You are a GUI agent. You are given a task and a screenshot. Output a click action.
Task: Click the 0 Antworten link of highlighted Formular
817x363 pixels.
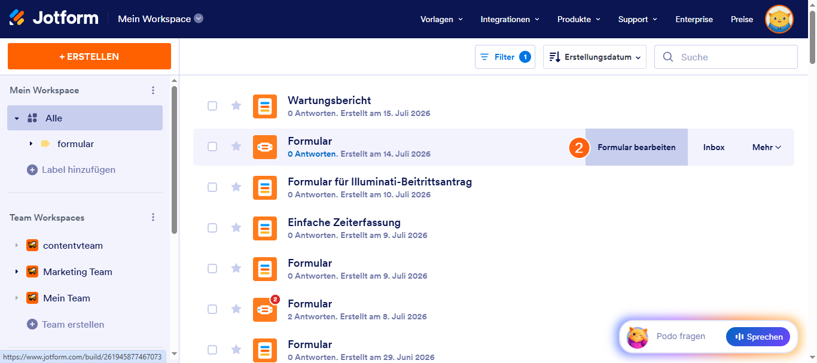(x=312, y=154)
